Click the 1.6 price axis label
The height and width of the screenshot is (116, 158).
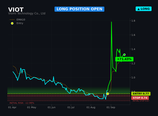click(x=133, y=35)
